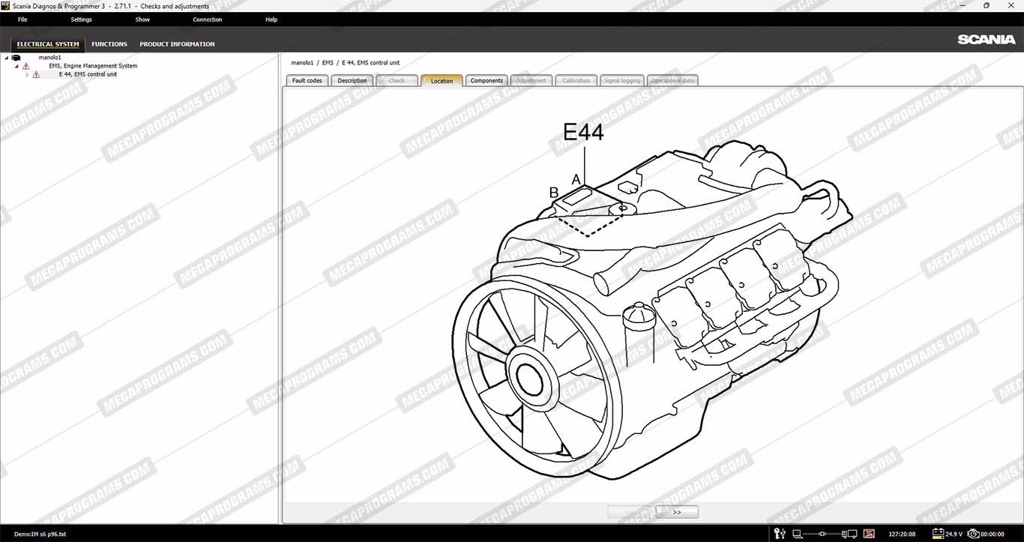Click the 00:00:00 engine timer value
This screenshot has width=1024, height=542.
coord(992,534)
